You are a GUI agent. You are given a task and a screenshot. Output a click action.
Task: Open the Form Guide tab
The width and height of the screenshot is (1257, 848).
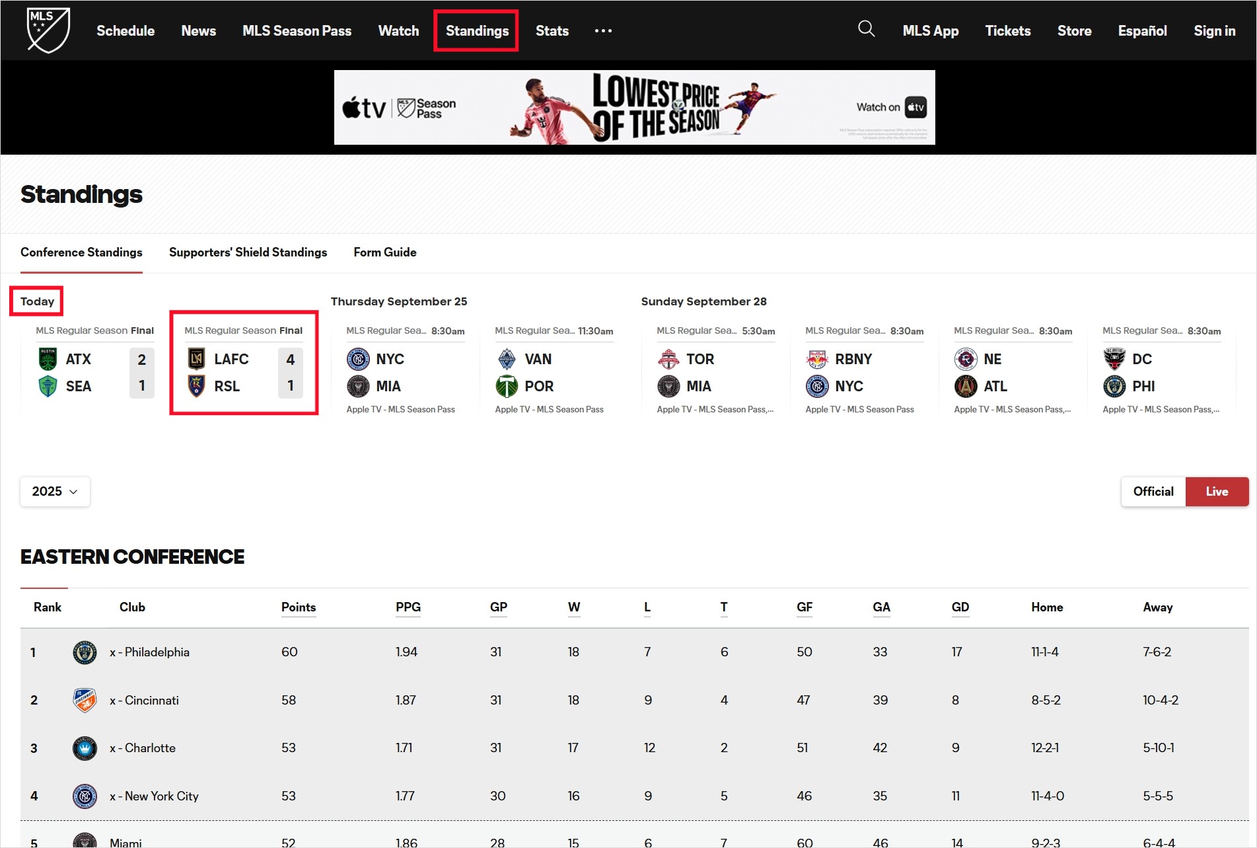click(x=384, y=252)
